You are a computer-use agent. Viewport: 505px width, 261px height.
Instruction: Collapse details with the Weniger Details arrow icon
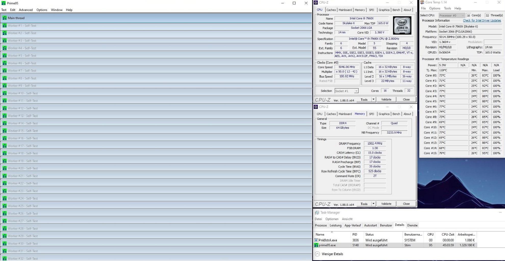click(317, 254)
